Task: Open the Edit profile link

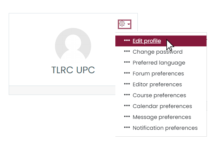Action: [x=147, y=41]
